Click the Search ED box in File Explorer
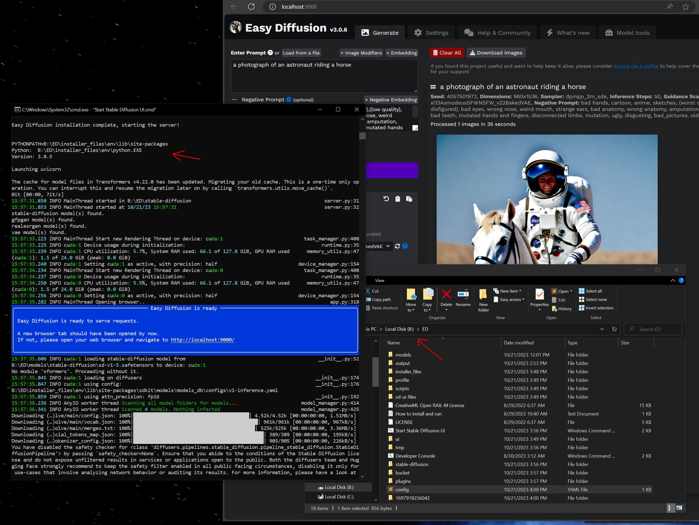This screenshot has width=699, height=525. pos(653,329)
